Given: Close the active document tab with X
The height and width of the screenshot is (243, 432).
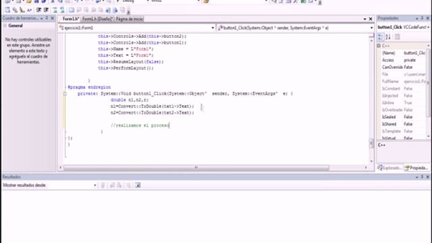Looking at the screenshot, I should click(x=371, y=19).
